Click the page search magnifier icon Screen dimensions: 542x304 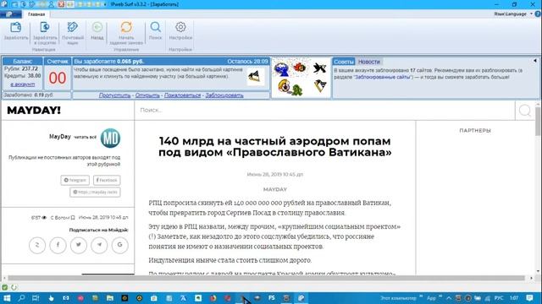(x=525, y=111)
